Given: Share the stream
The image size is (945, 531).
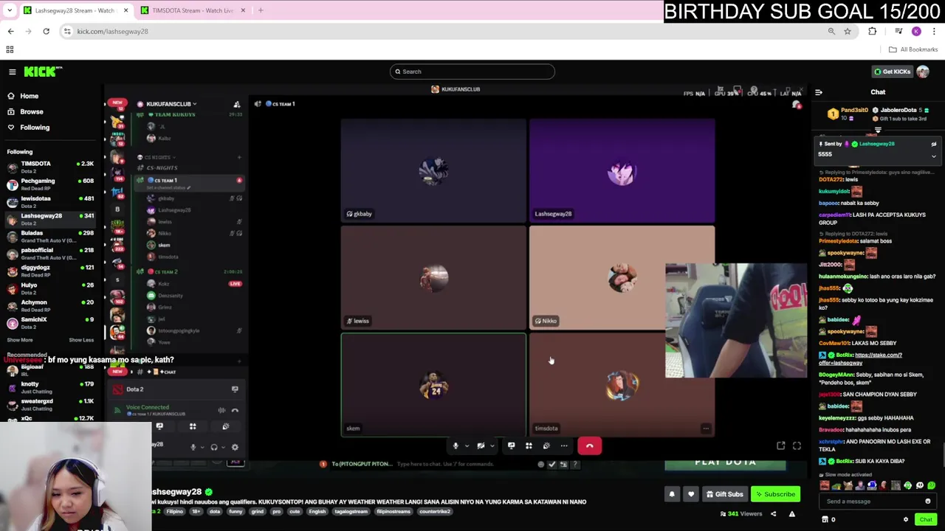Looking at the screenshot, I should [774, 514].
